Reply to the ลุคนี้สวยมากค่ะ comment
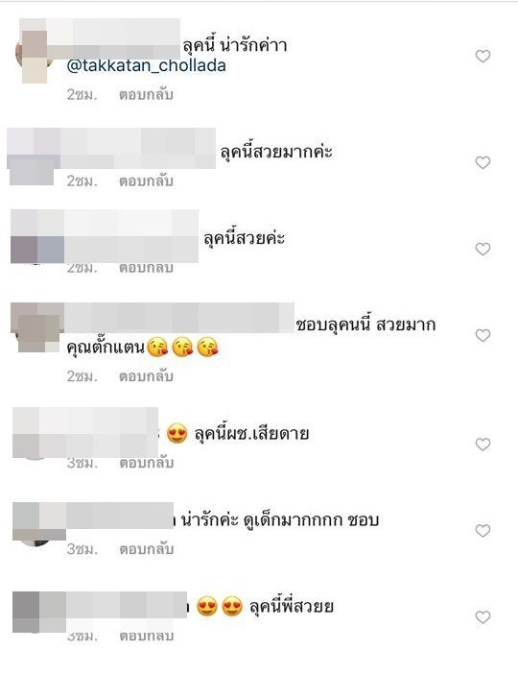Viewport: 518px width, 674px height. point(146,181)
